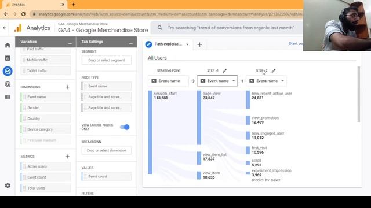Screen dimensions: 371x208
Task: Select the Event count metric in Variables
Action: 46,177
